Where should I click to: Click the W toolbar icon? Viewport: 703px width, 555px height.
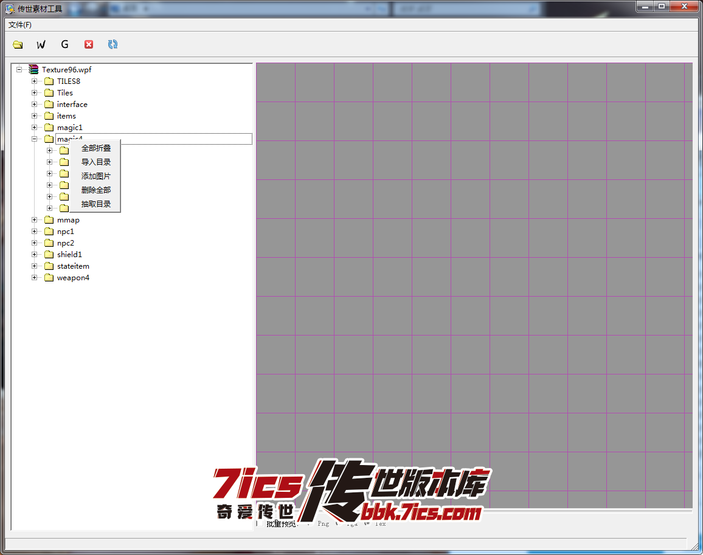[x=41, y=44]
